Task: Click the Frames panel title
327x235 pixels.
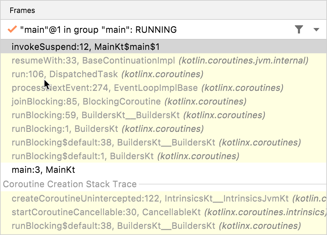Action: pos(22,10)
